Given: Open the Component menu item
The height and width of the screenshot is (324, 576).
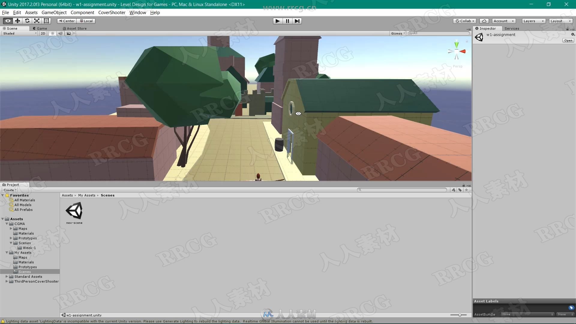Looking at the screenshot, I should pyautogui.click(x=82, y=12).
